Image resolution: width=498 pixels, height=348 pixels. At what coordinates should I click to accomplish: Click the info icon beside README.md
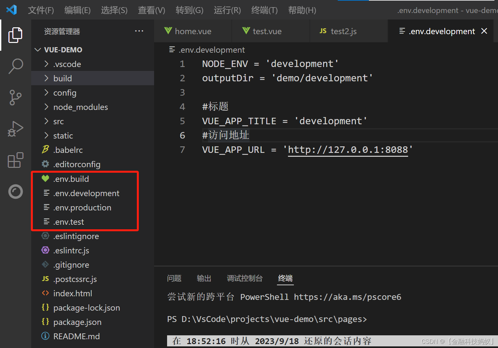(46, 336)
